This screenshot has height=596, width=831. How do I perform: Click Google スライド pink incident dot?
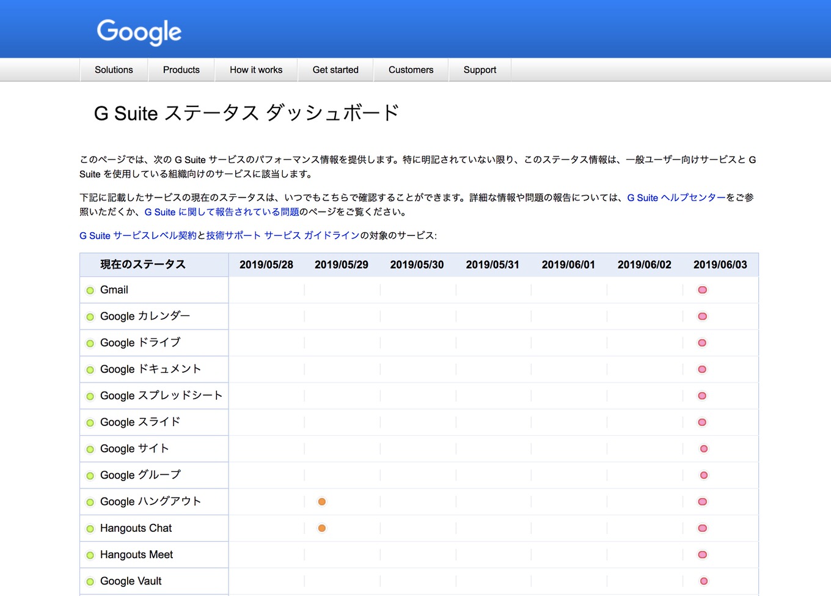click(702, 422)
